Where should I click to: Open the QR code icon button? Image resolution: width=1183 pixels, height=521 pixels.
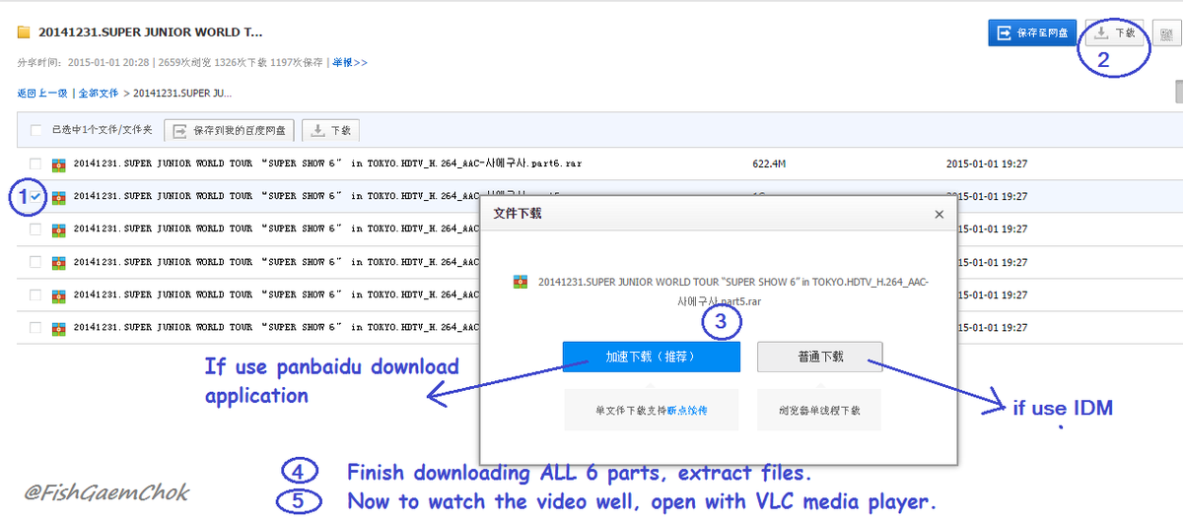pos(1166,33)
